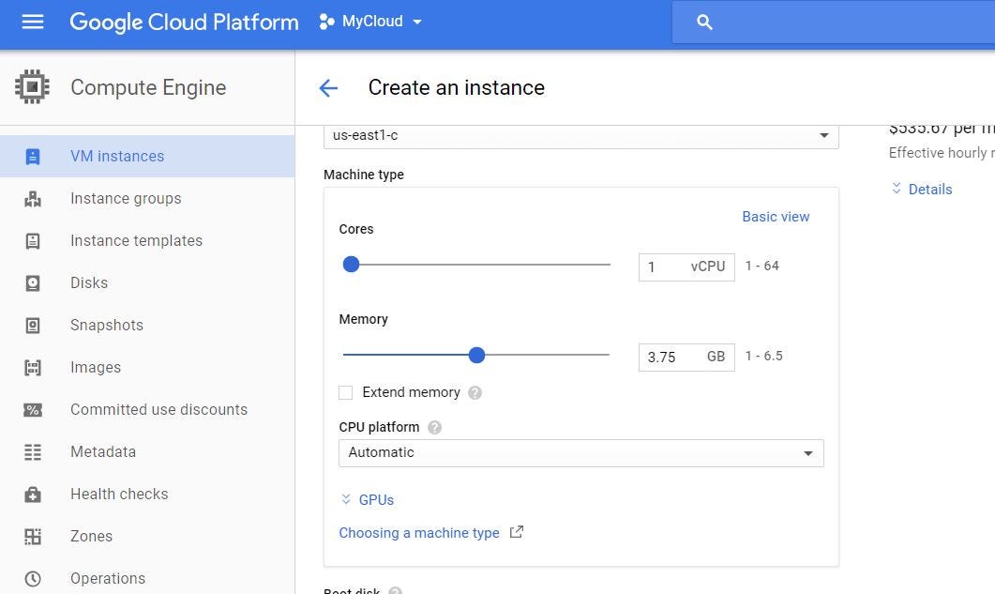
Task: Switch to Basic view
Action: point(776,217)
